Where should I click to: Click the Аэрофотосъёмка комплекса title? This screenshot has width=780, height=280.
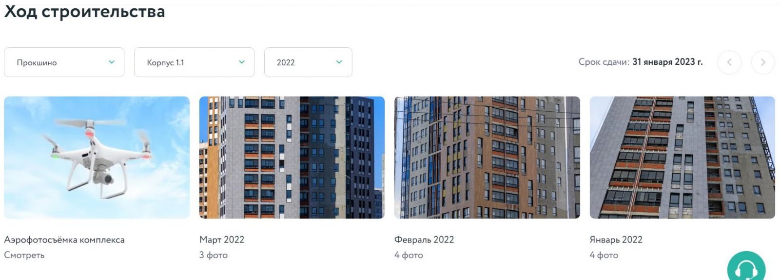[x=64, y=240]
